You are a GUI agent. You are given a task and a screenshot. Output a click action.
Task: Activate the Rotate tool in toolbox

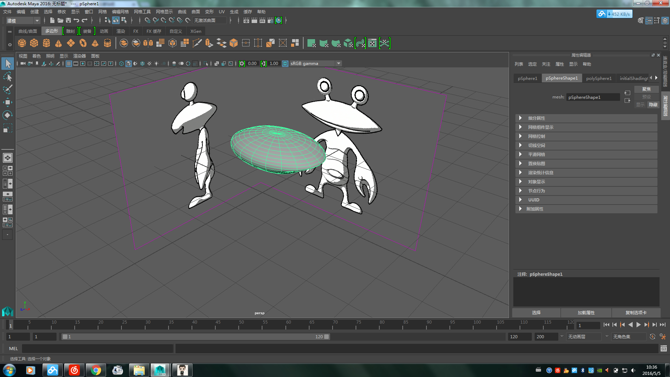pos(7,115)
